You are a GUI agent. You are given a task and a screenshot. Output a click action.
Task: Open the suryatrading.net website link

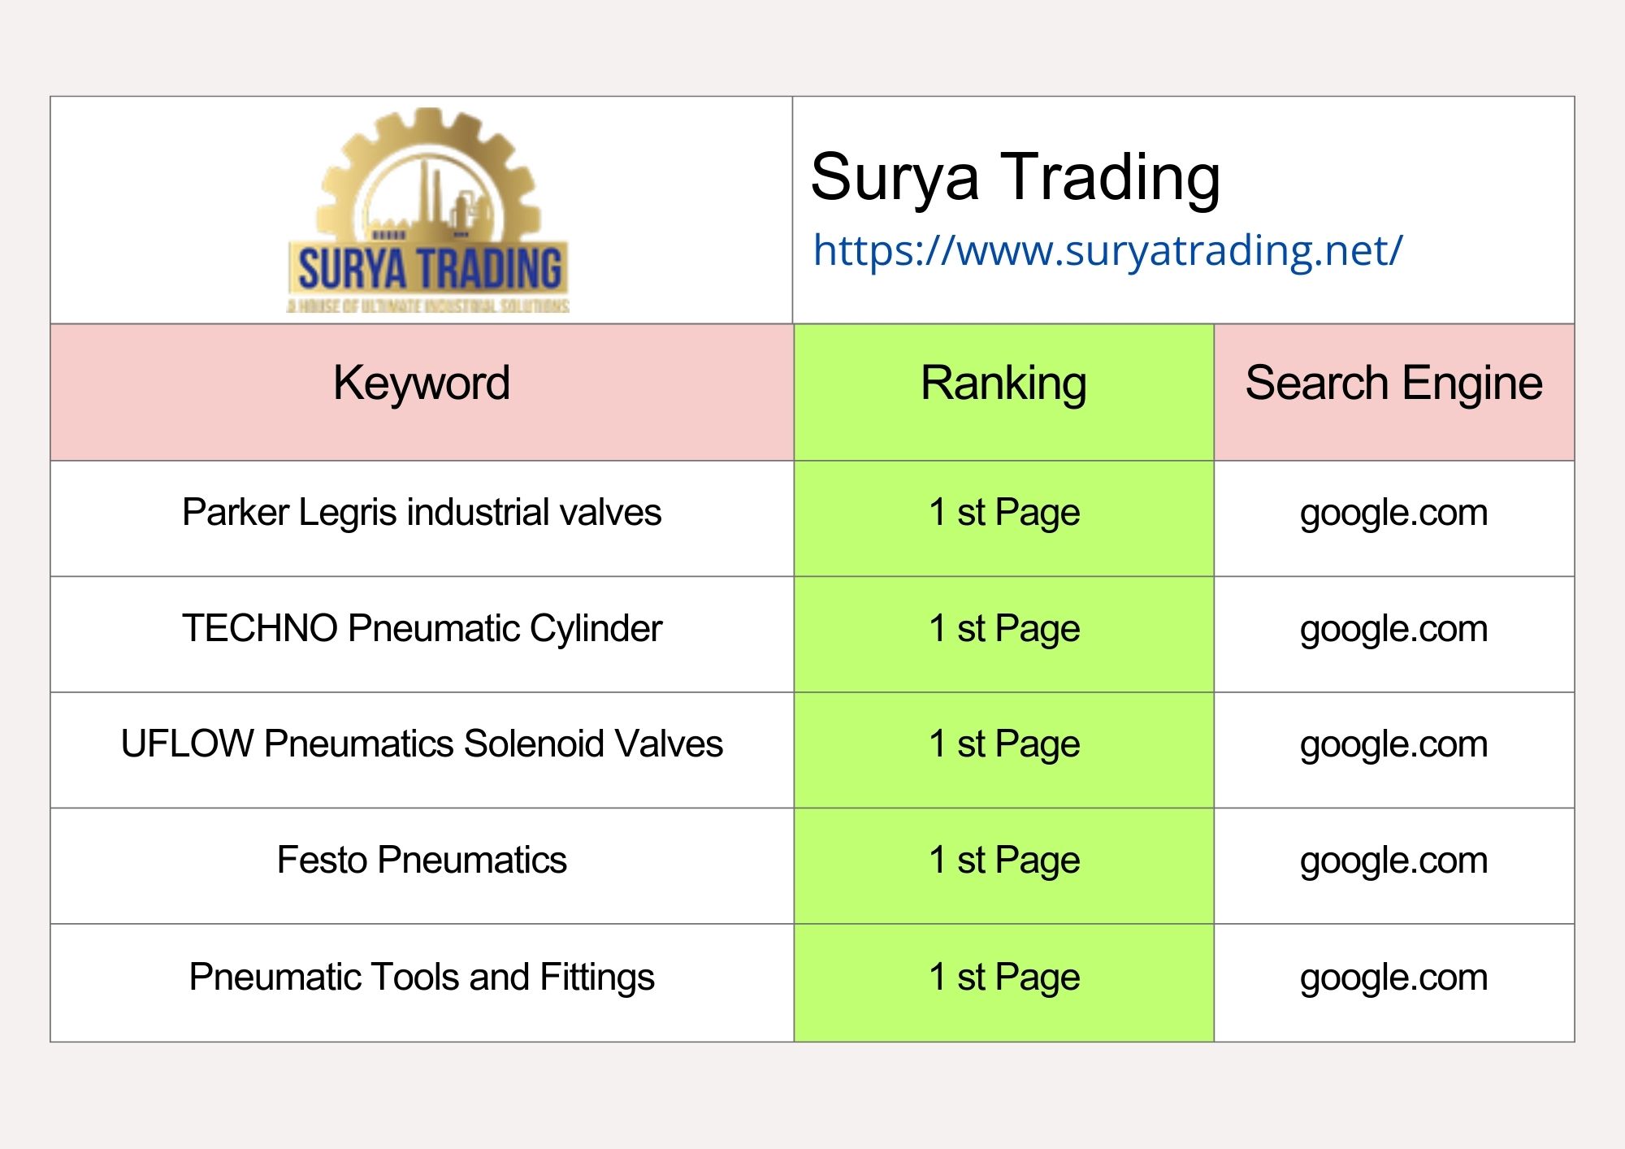pos(1107,250)
